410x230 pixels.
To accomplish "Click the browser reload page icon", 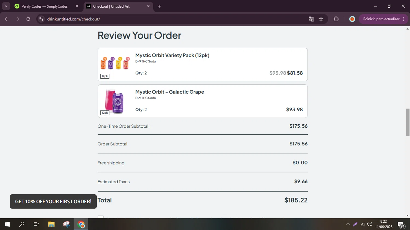I will tap(28, 19).
